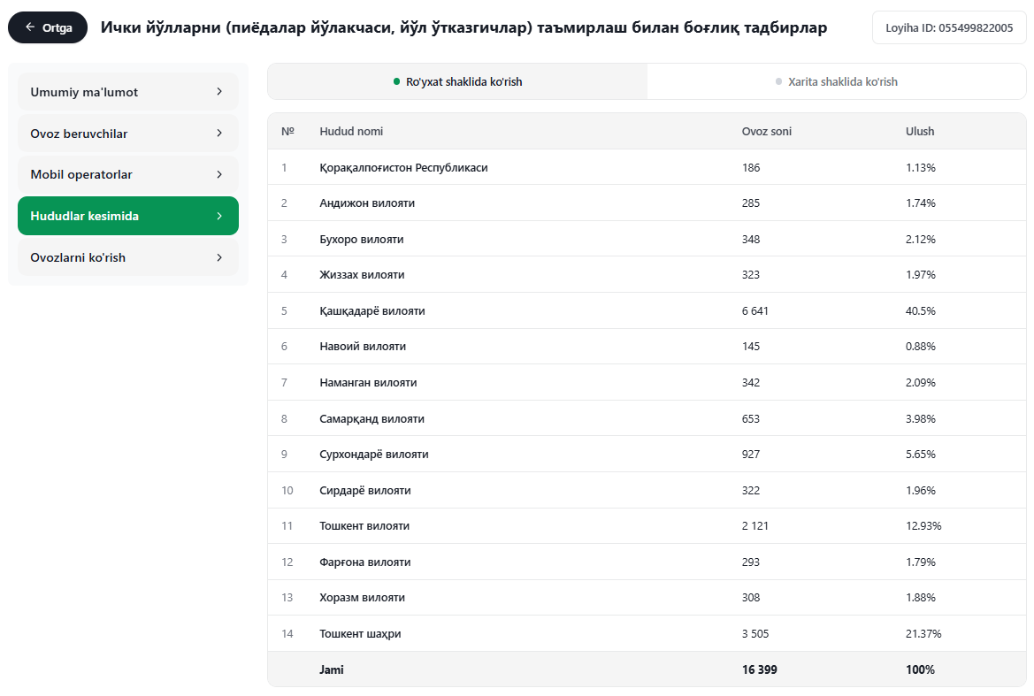Click the Loyiha ID 055499822005 box
This screenshot has width=1034, height=696.
coord(949,27)
